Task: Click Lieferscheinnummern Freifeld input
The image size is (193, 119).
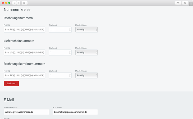Action: point(24,53)
